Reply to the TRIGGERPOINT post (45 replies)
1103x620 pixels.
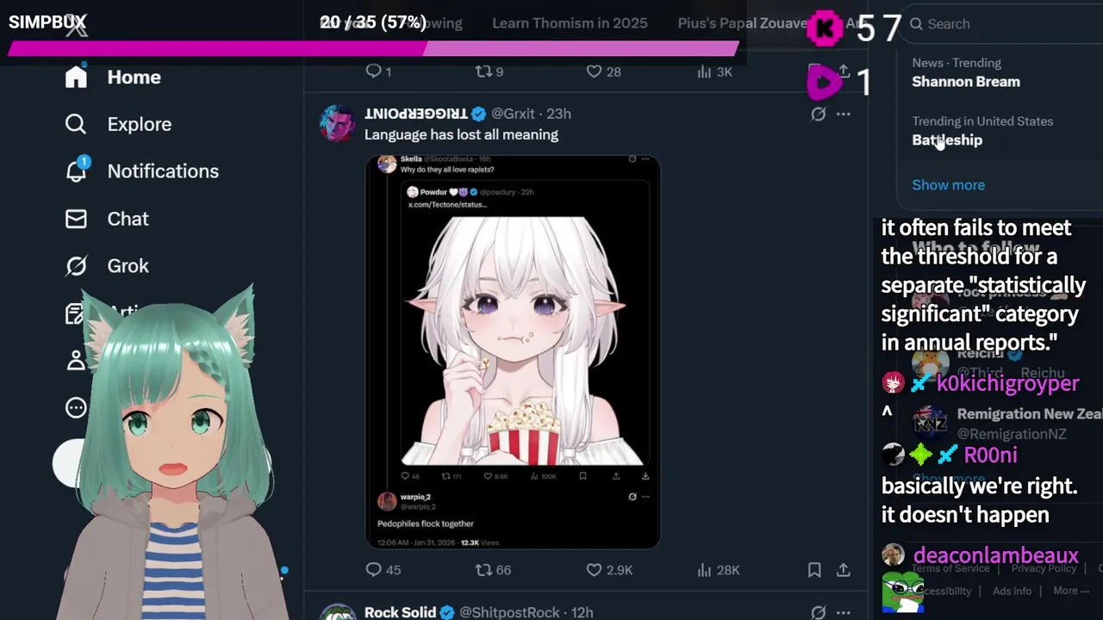pyautogui.click(x=383, y=570)
